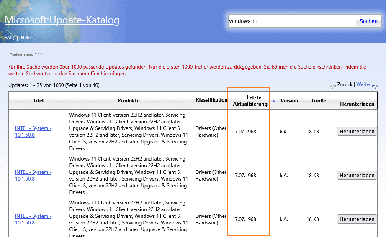Click the Updates: 1 - 25 von 1000 text
Viewport: 386px width, 237px height.
54,85
